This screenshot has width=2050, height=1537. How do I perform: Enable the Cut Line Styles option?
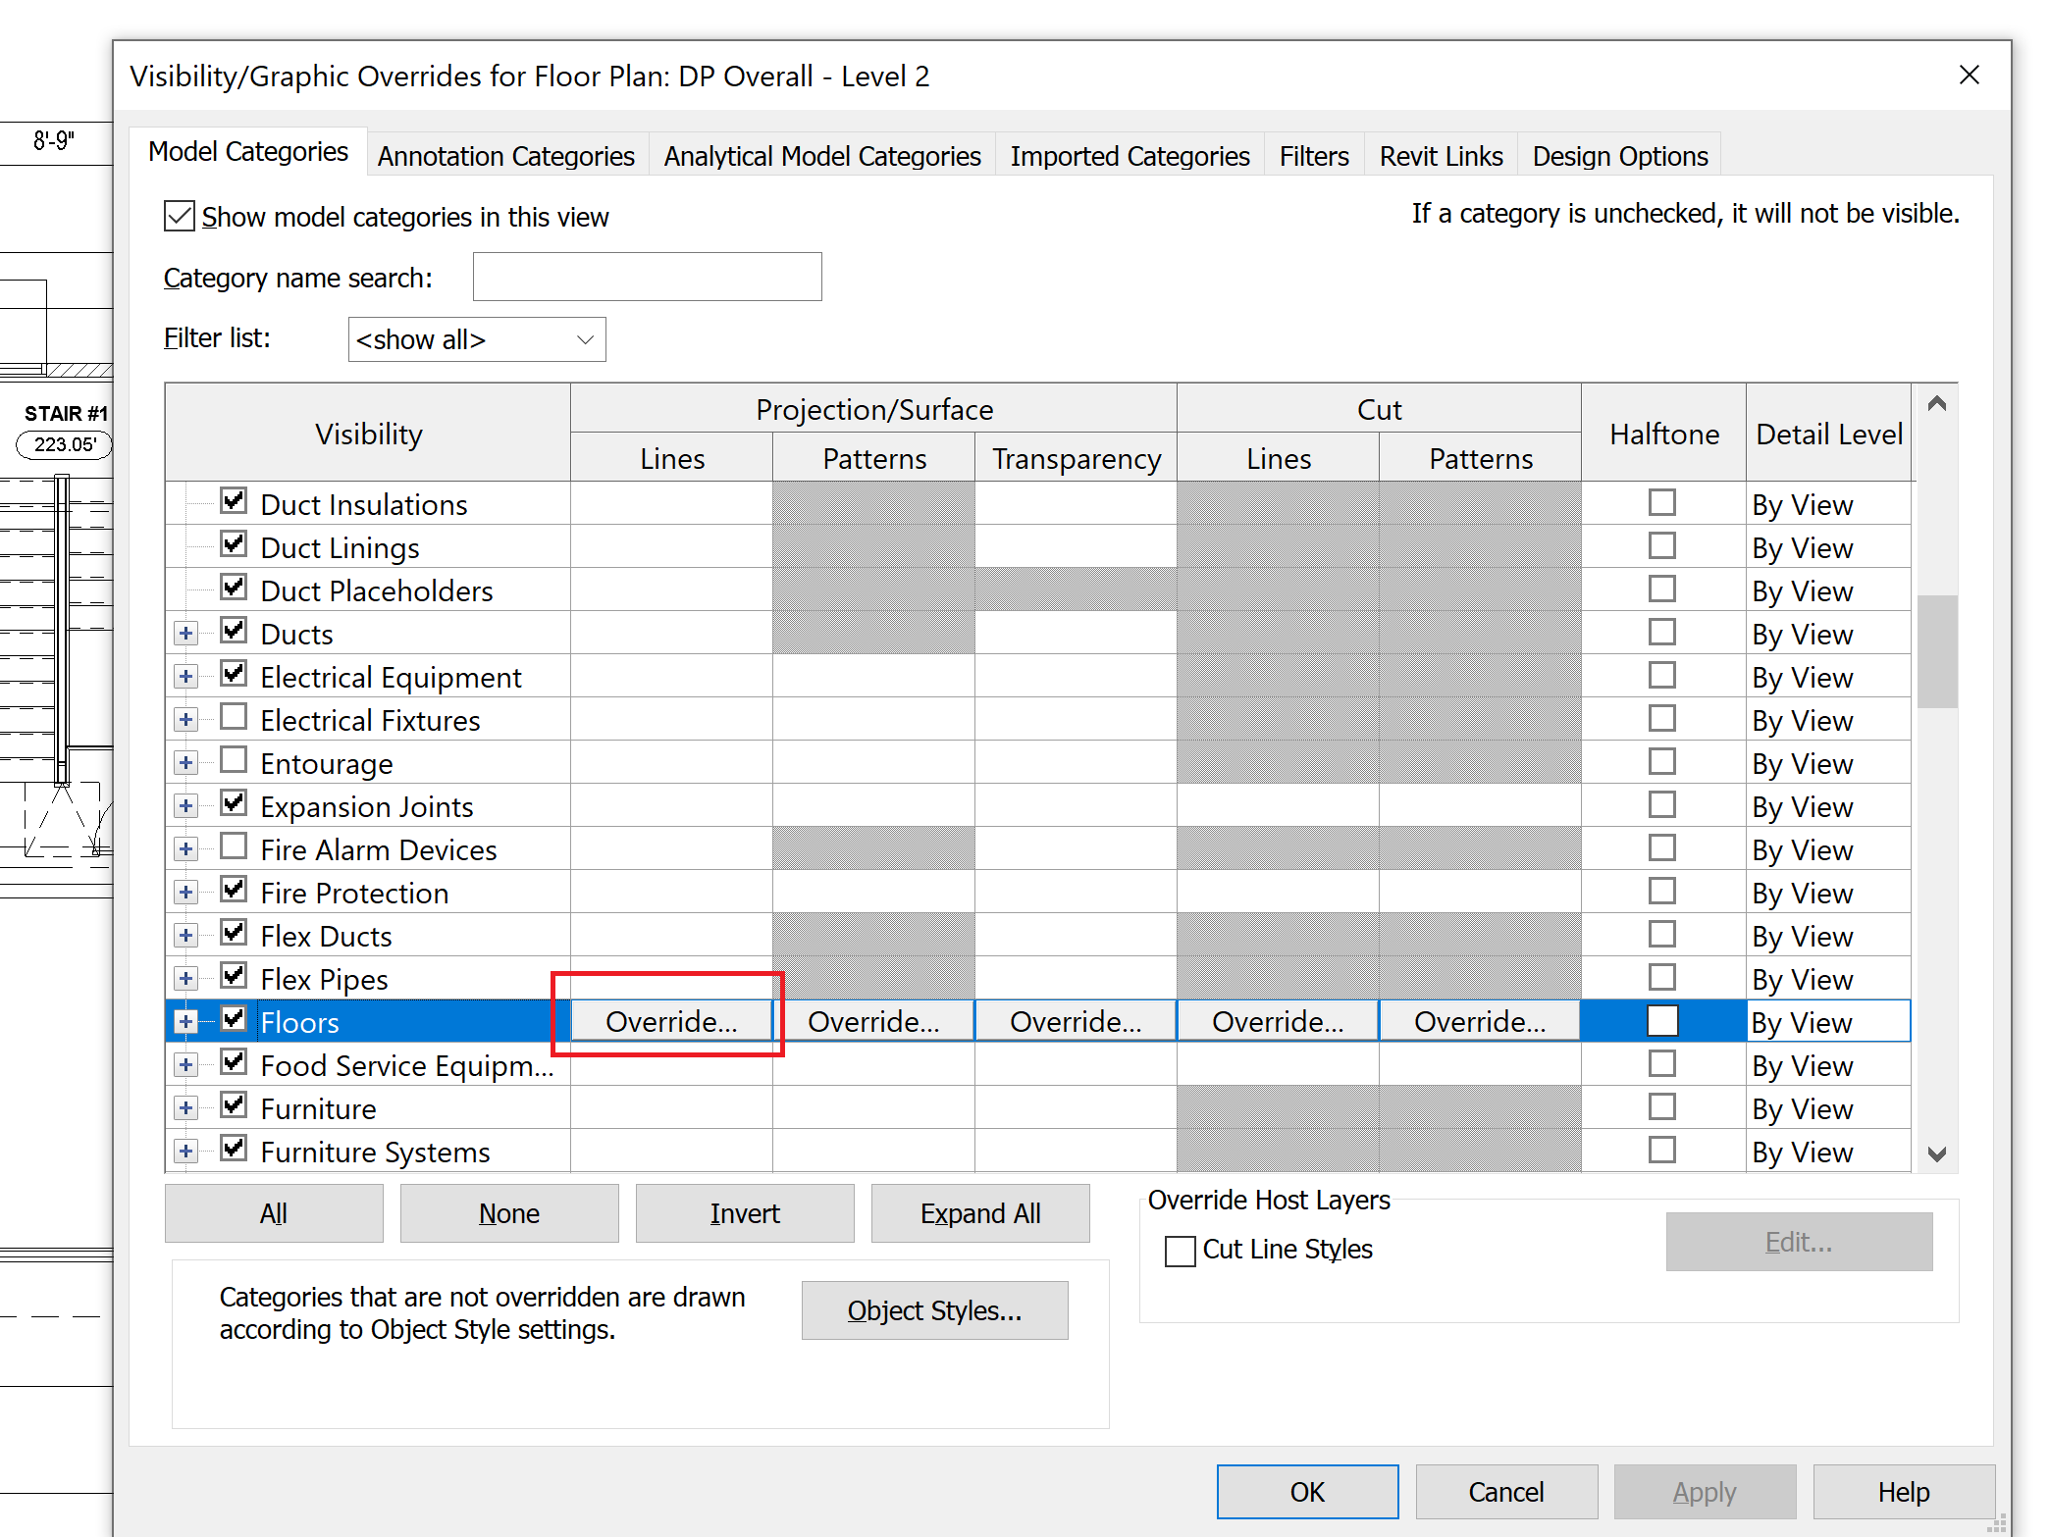click(1182, 1250)
